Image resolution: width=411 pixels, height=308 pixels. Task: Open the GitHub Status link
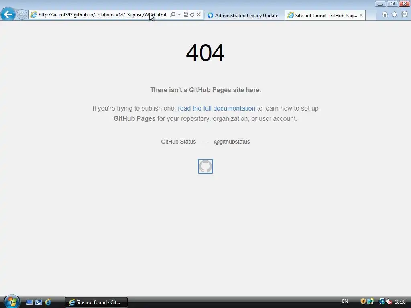[179, 142]
